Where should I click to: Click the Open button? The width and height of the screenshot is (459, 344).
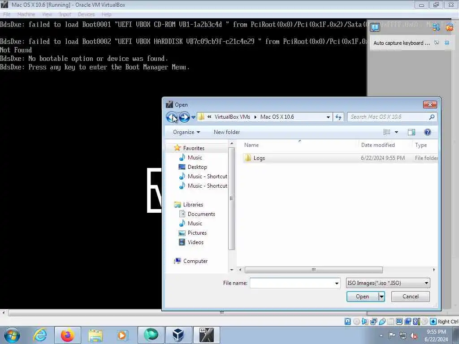(x=362, y=297)
